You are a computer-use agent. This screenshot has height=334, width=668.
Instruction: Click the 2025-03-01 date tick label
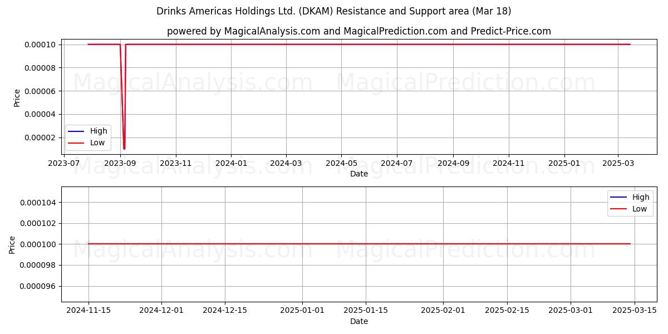[570, 310]
